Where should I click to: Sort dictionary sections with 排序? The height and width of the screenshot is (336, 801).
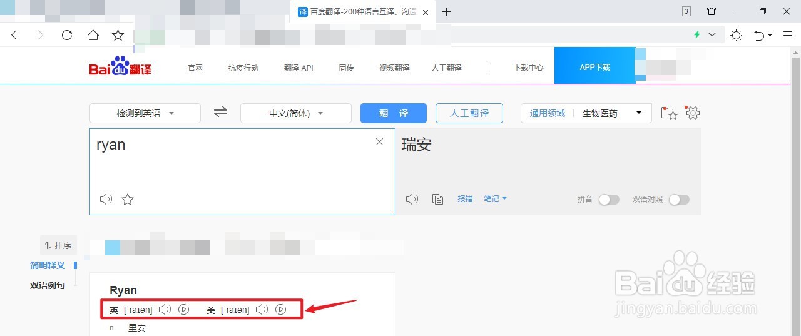[58, 245]
